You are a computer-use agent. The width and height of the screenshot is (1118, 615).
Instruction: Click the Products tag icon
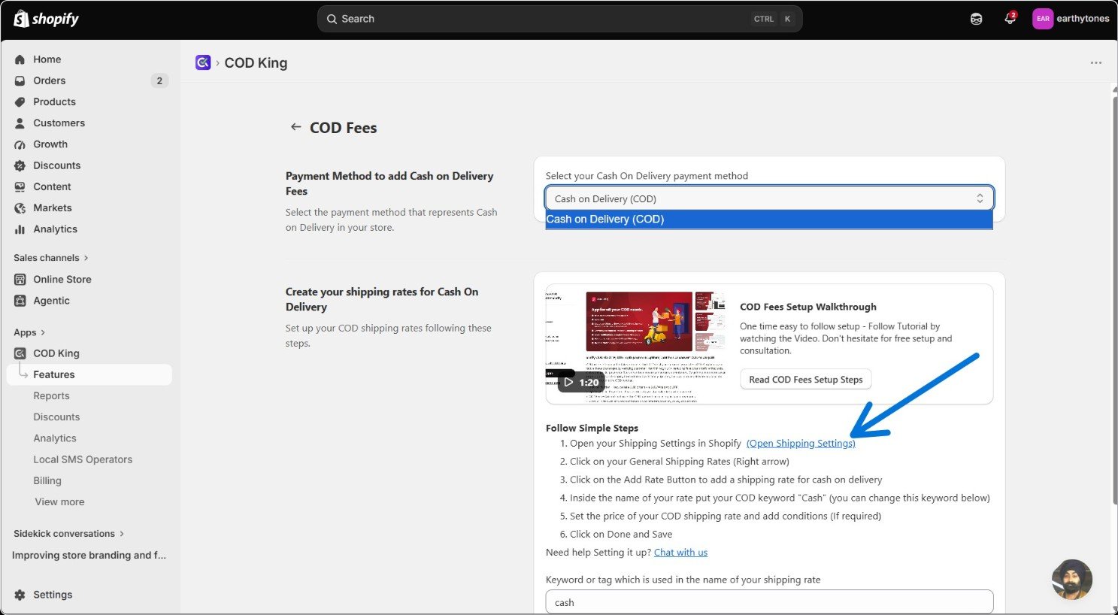tap(20, 101)
